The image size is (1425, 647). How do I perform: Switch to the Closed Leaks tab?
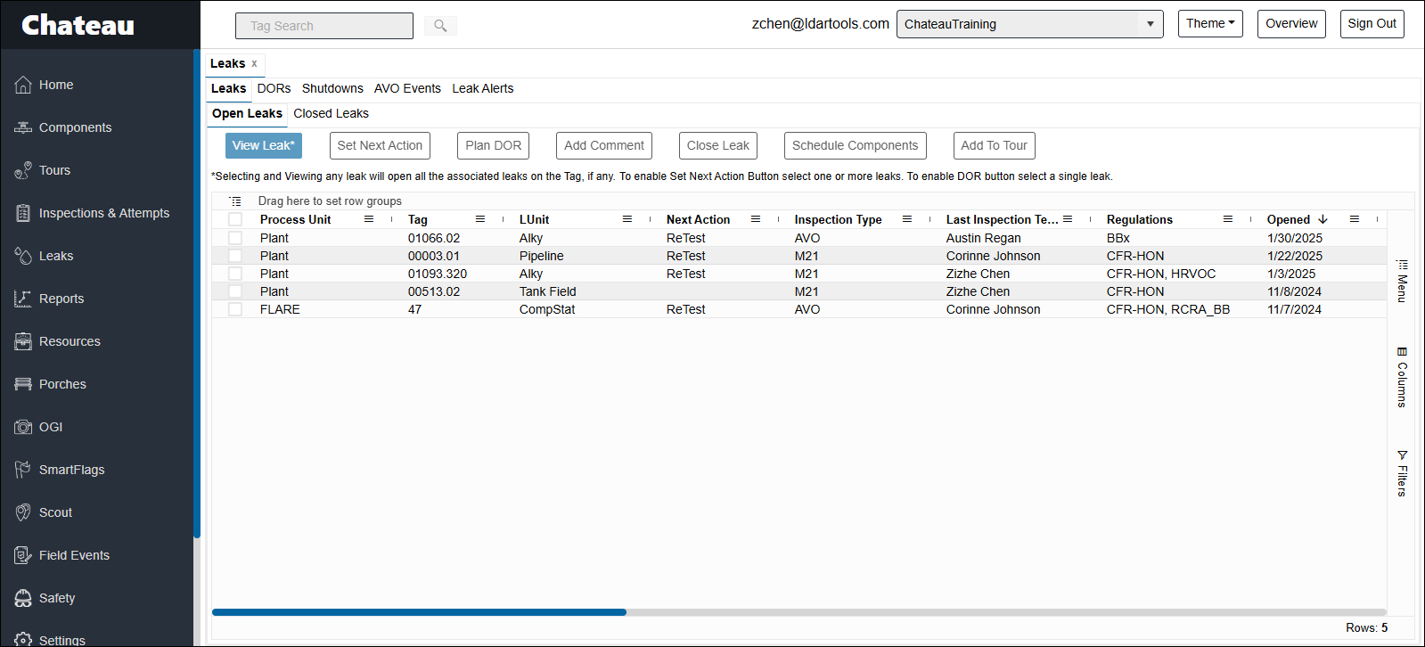pyautogui.click(x=331, y=113)
